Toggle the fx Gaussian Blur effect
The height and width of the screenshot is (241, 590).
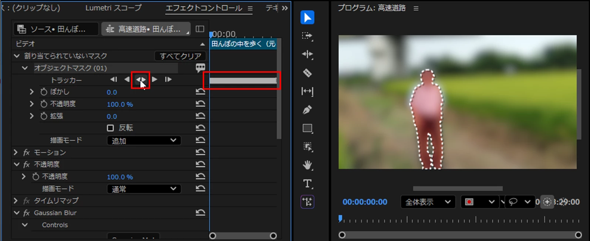pyautogui.click(x=27, y=213)
